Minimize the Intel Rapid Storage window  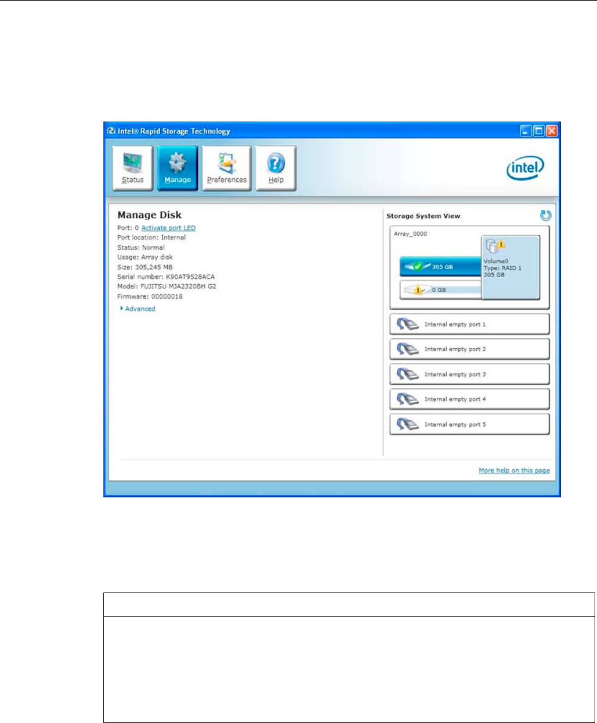click(525, 130)
